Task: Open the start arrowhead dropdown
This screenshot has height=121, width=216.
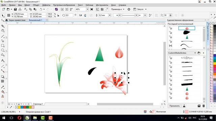Action: tap(120, 15)
